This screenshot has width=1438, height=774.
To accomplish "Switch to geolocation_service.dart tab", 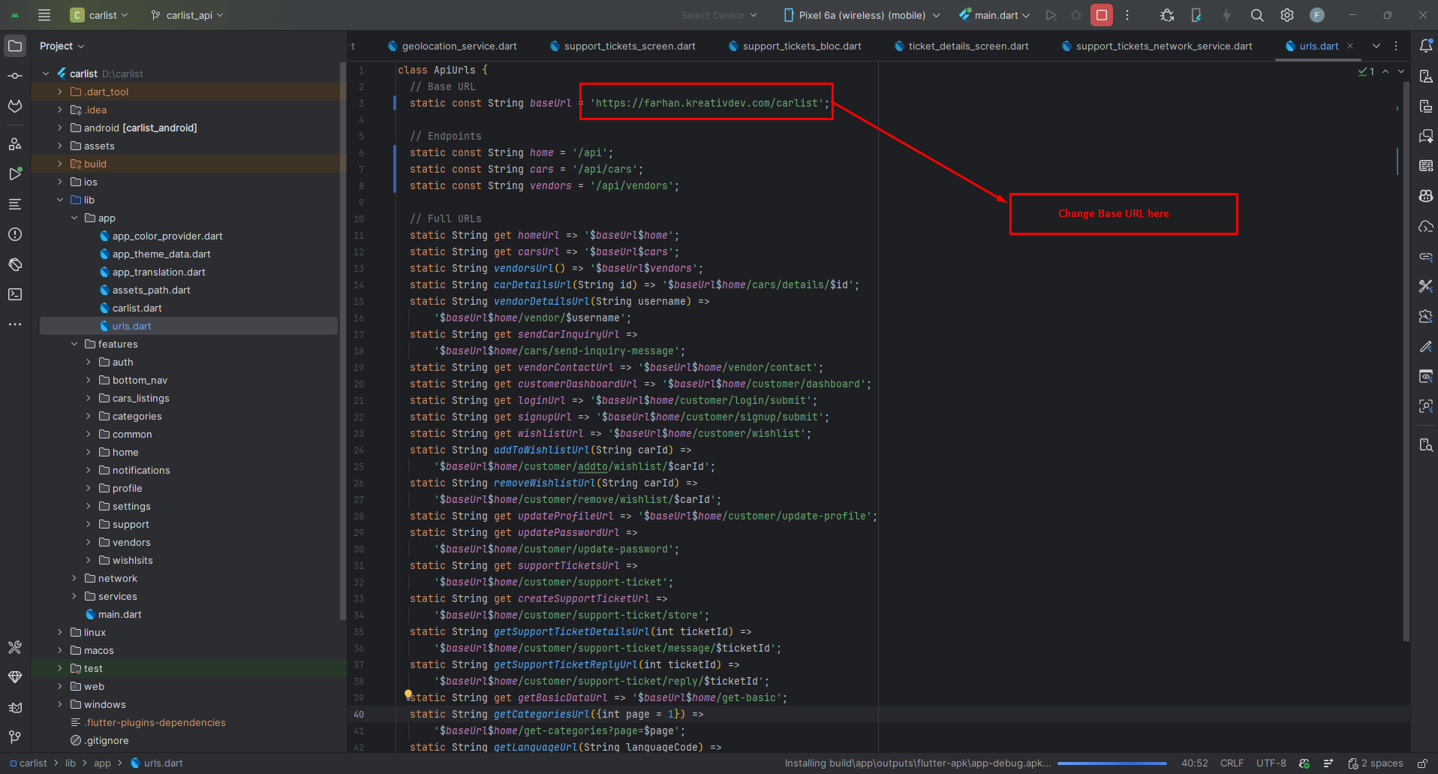I will (452, 46).
